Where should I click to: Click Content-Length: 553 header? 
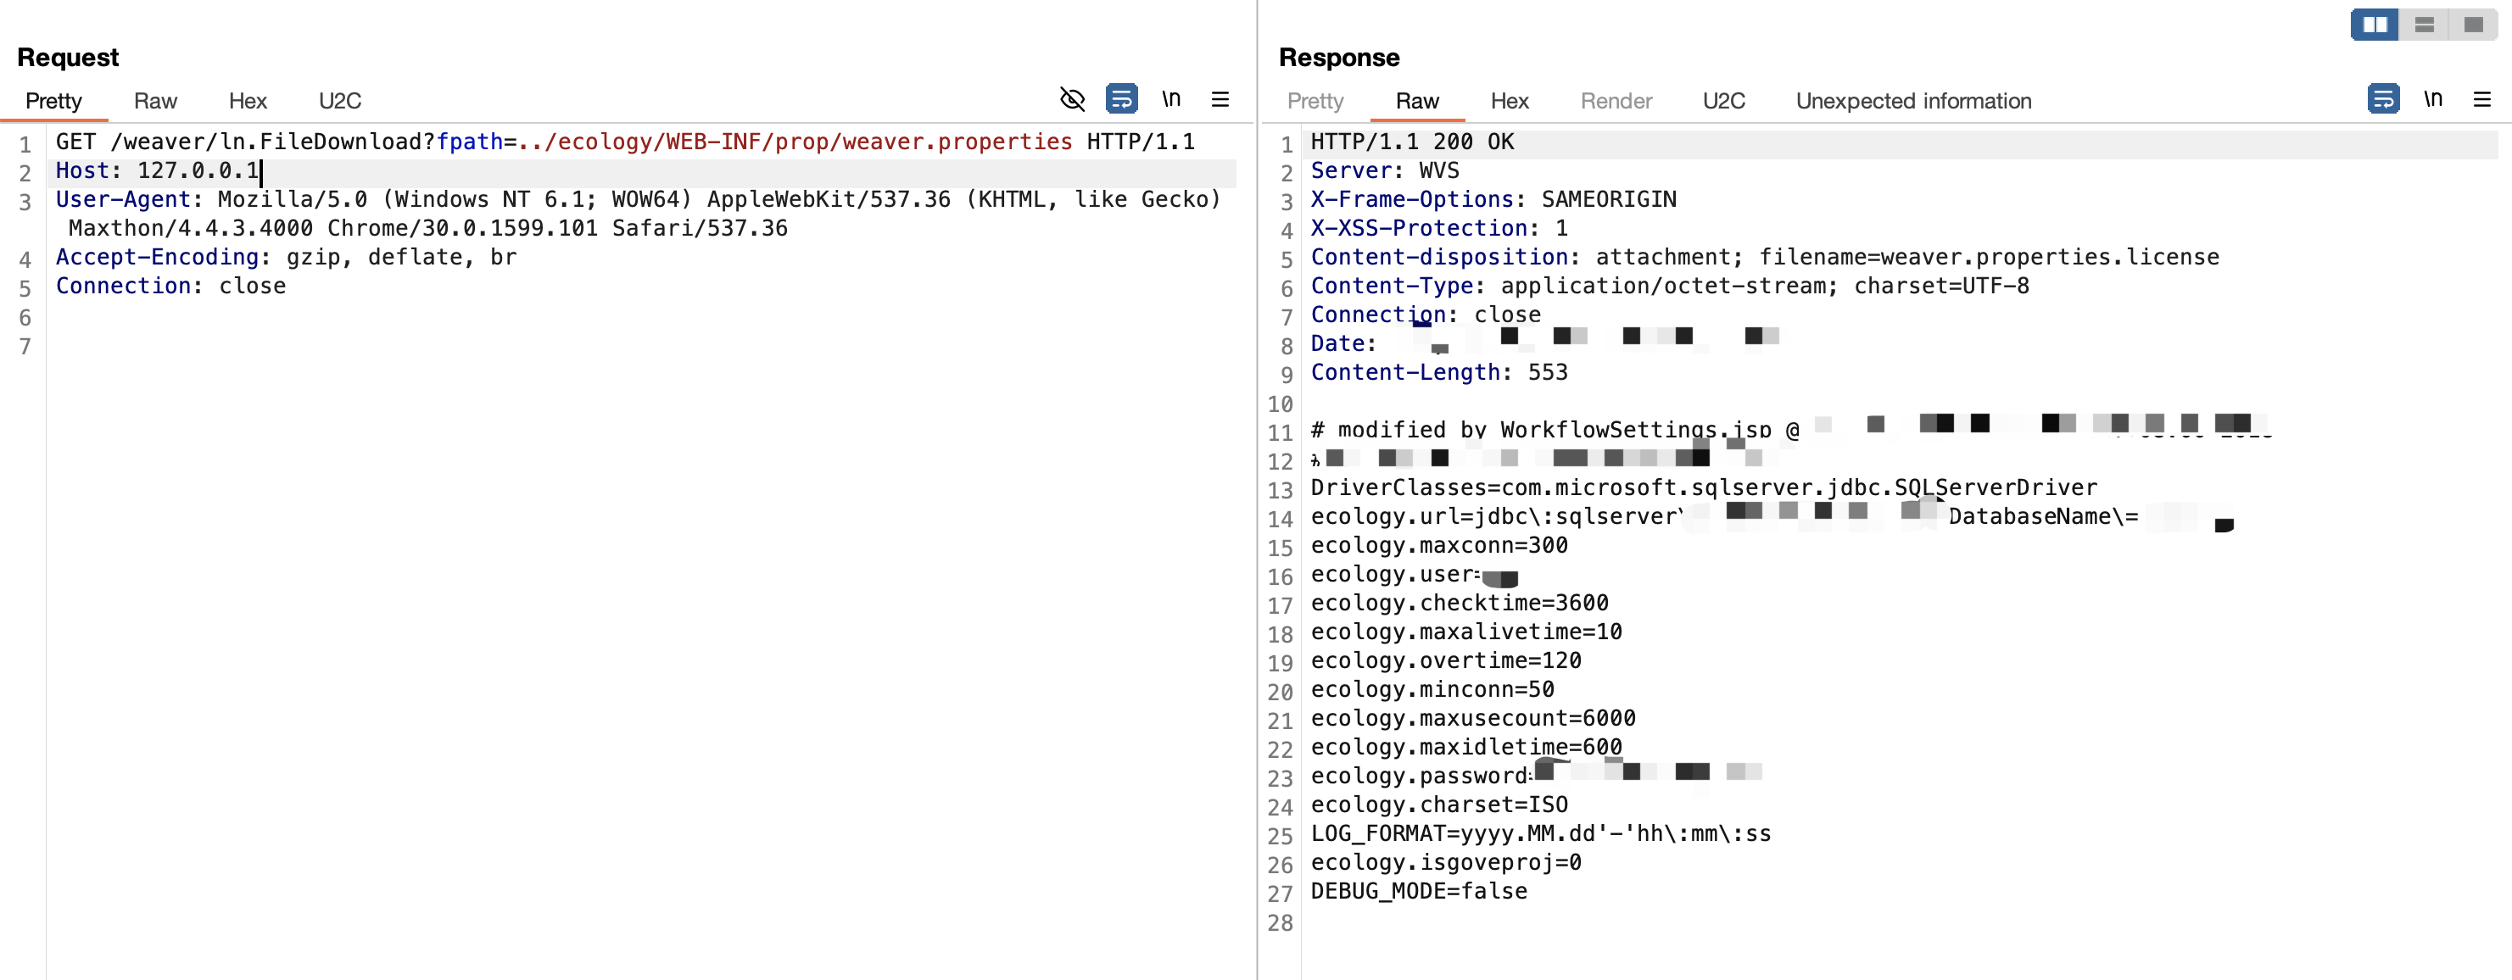(x=1439, y=374)
